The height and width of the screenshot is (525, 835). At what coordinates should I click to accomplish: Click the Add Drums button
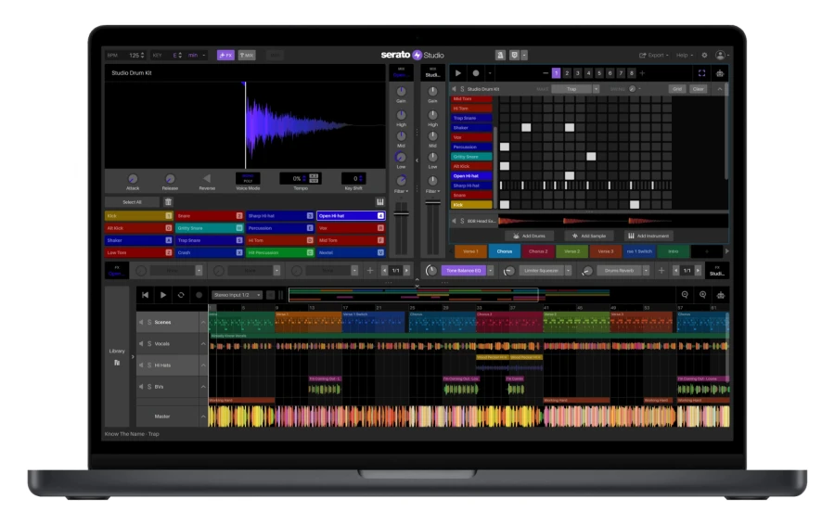(x=529, y=236)
